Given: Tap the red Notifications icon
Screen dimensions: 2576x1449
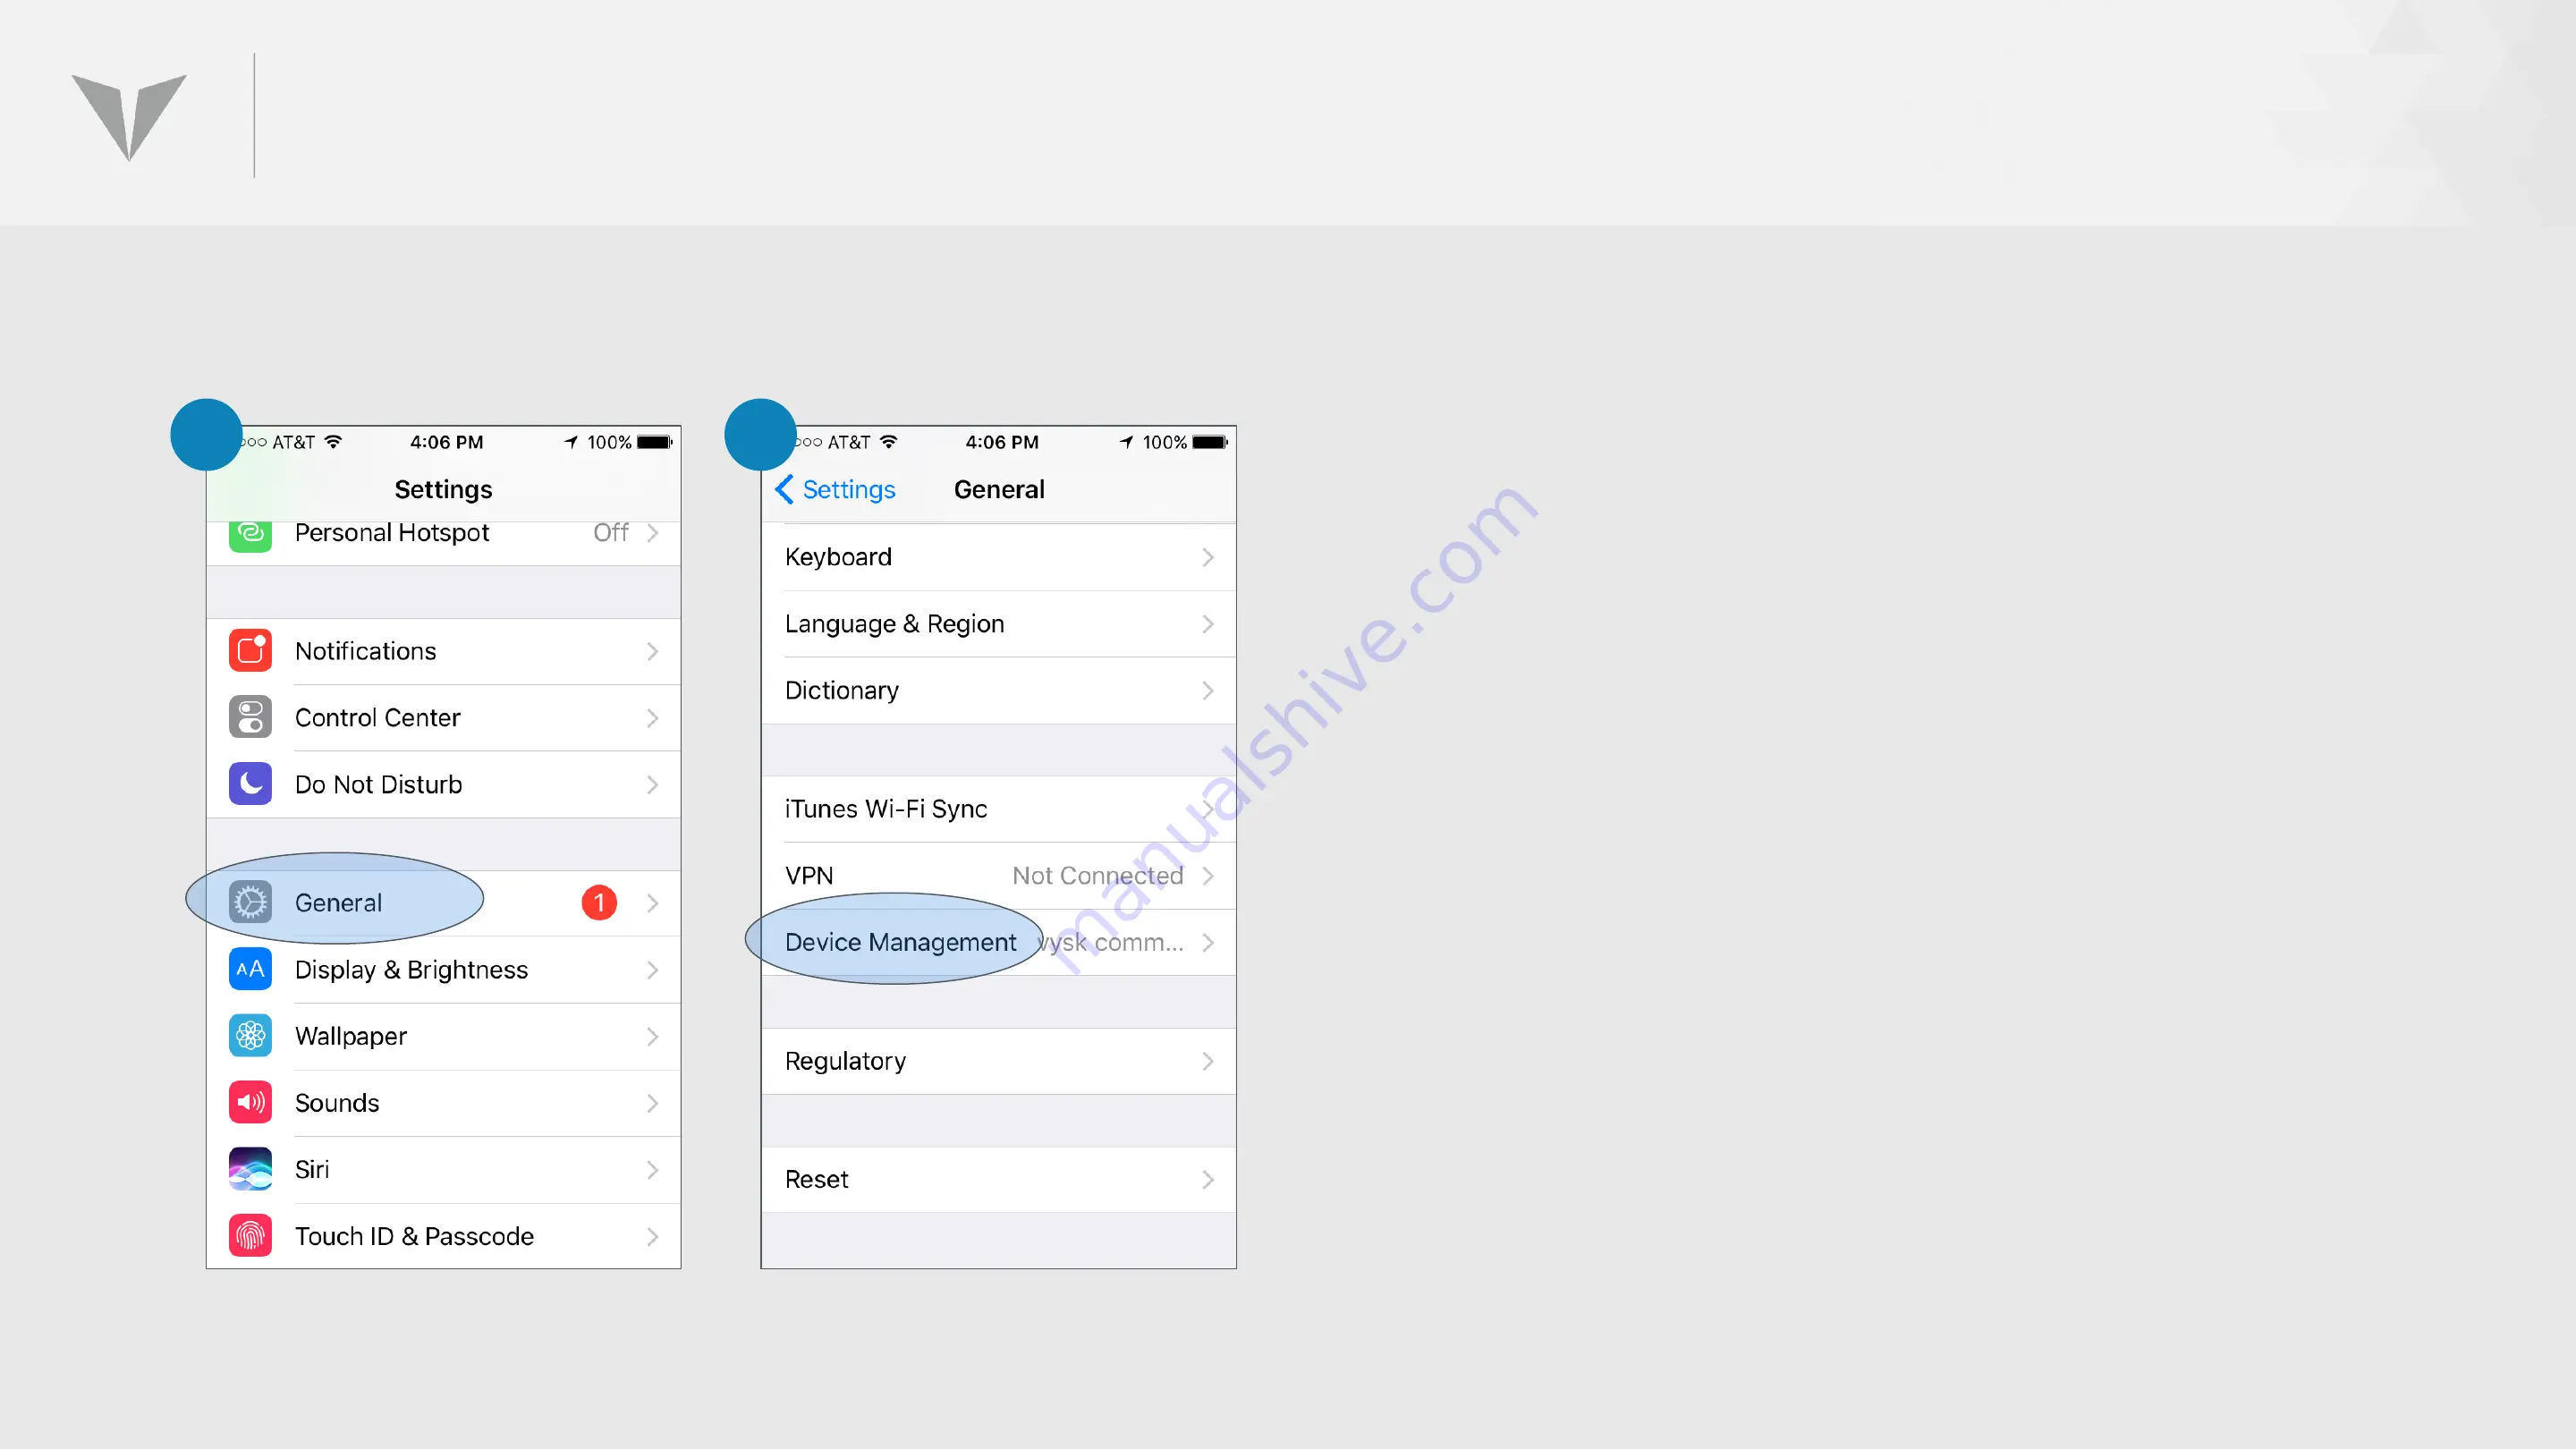Looking at the screenshot, I should pos(250,651).
